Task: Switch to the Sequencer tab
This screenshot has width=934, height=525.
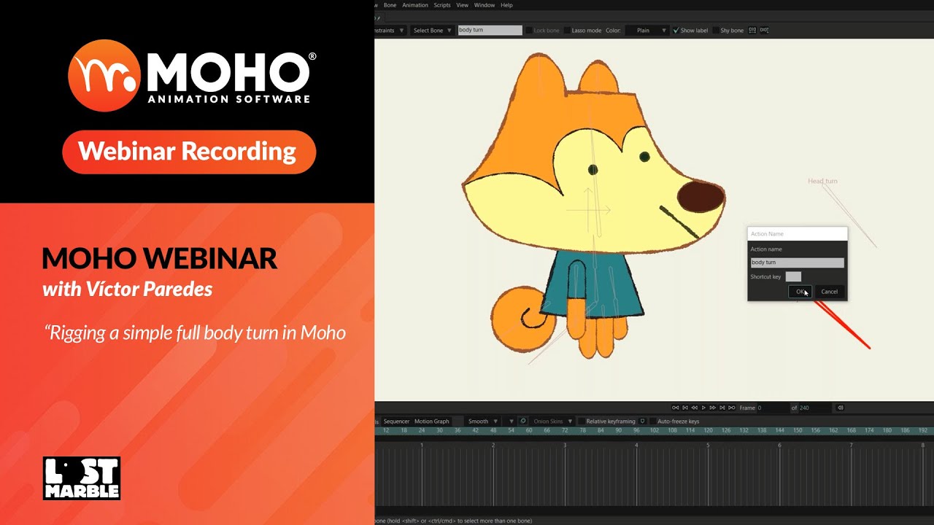Action: (396, 421)
